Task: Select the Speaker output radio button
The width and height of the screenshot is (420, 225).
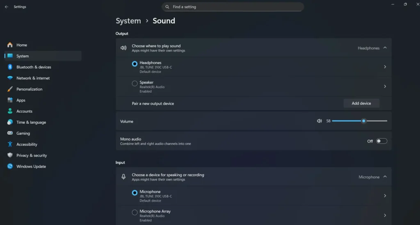Action: click(x=135, y=84)
